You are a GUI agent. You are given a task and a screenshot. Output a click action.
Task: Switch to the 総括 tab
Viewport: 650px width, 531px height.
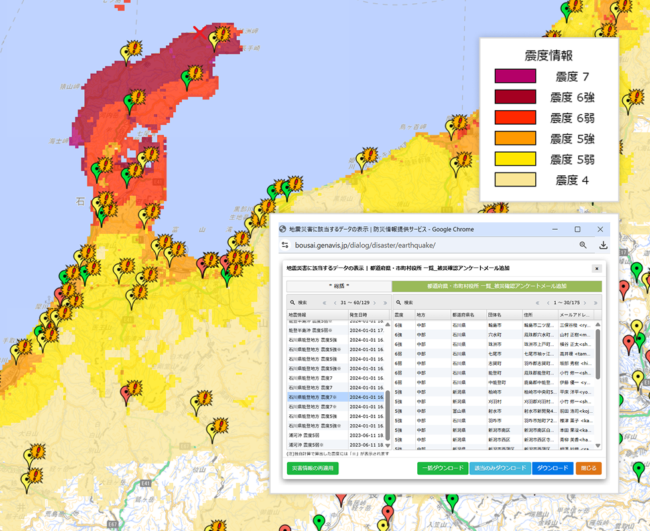coord(338,285)
